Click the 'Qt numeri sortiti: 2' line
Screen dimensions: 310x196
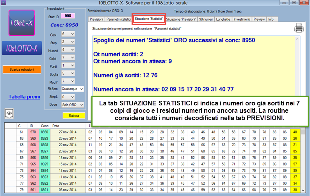coord(118,54)
